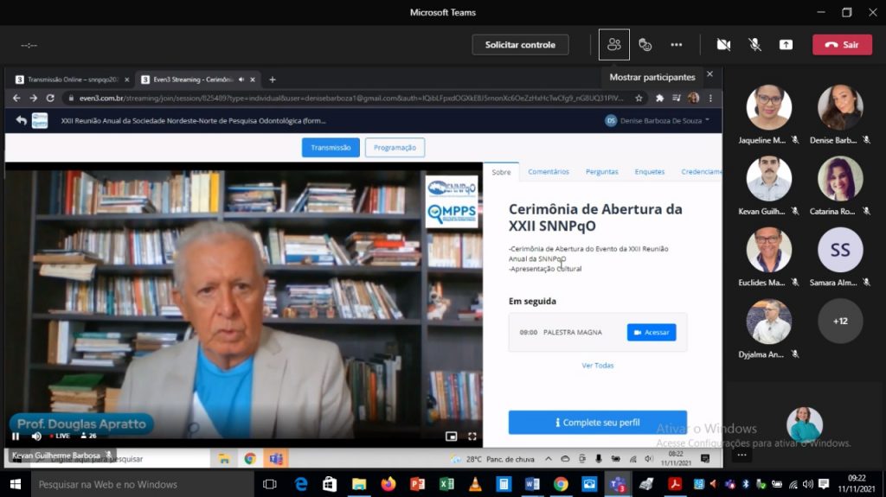Open the Ver Todas link
The height and width of the screenshot is (497, 886).
pyautogui.click(x=597, y=366)
